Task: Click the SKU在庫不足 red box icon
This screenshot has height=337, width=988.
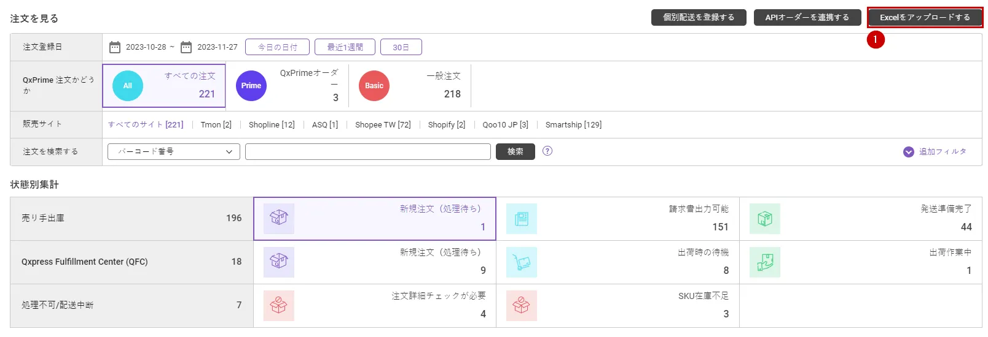Action: click(x=522, y=306)
